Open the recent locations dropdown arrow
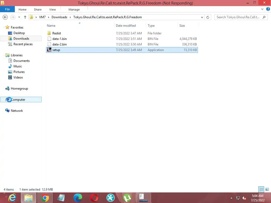This screenshot has width=271, height=203. (x=19, y=17)
